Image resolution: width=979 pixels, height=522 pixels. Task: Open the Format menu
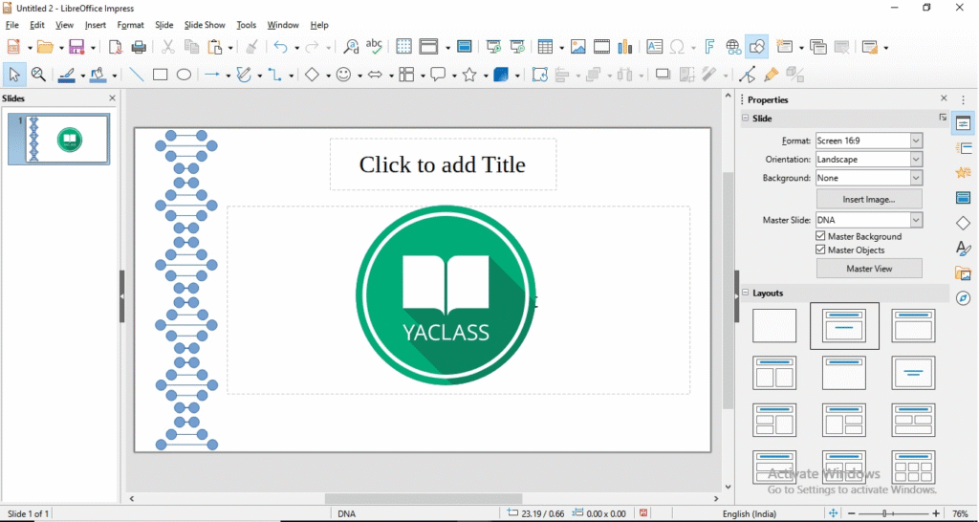point(131,25)
